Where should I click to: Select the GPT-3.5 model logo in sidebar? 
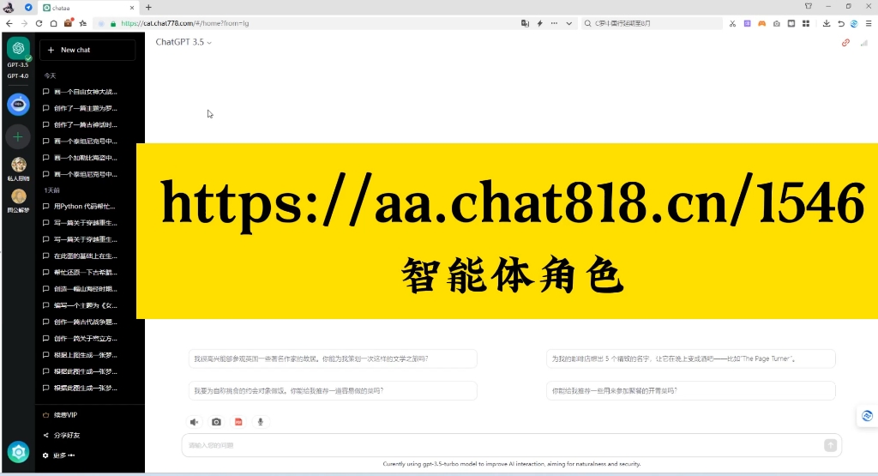point(18,49)
